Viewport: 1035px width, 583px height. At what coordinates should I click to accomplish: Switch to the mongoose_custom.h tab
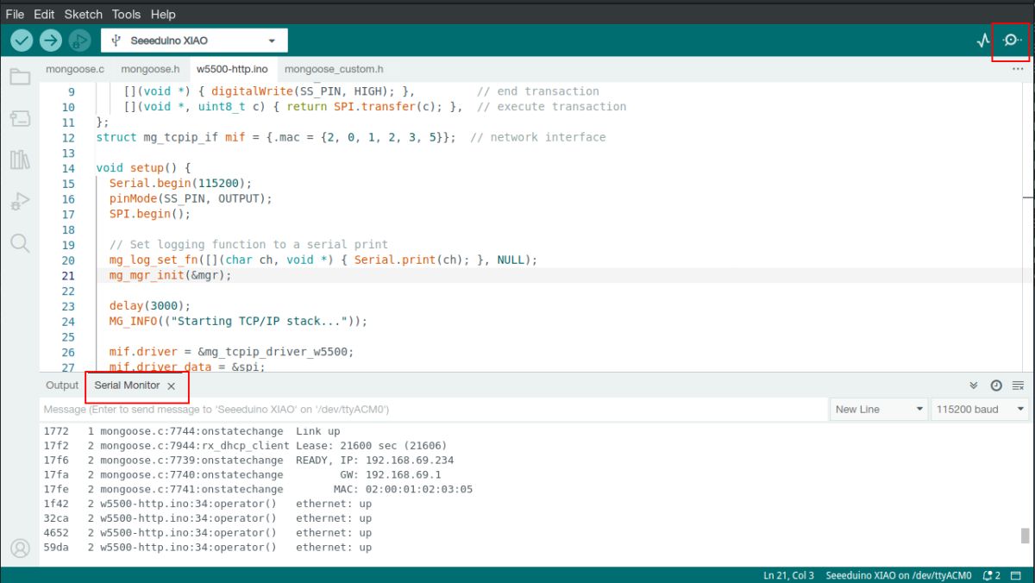click(x=334, y=69)
